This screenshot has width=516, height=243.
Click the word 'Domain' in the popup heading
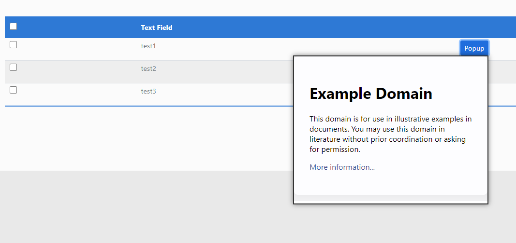coord(402,93)
